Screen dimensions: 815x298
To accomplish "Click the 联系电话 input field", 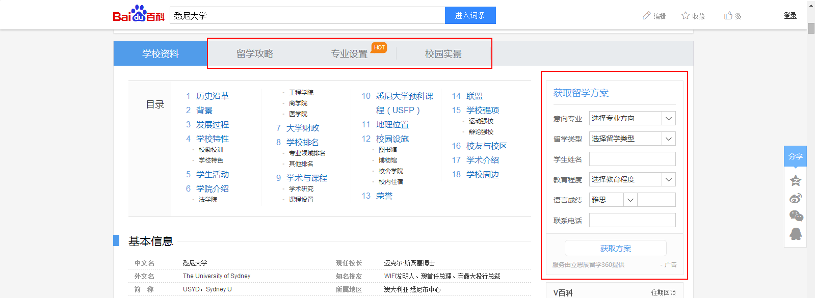I will click(633, 220).
